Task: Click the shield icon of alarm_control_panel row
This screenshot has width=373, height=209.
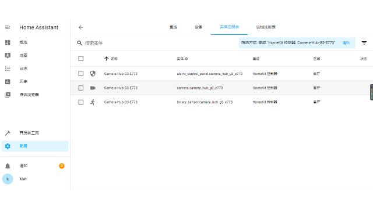Action: pos(93,74)
